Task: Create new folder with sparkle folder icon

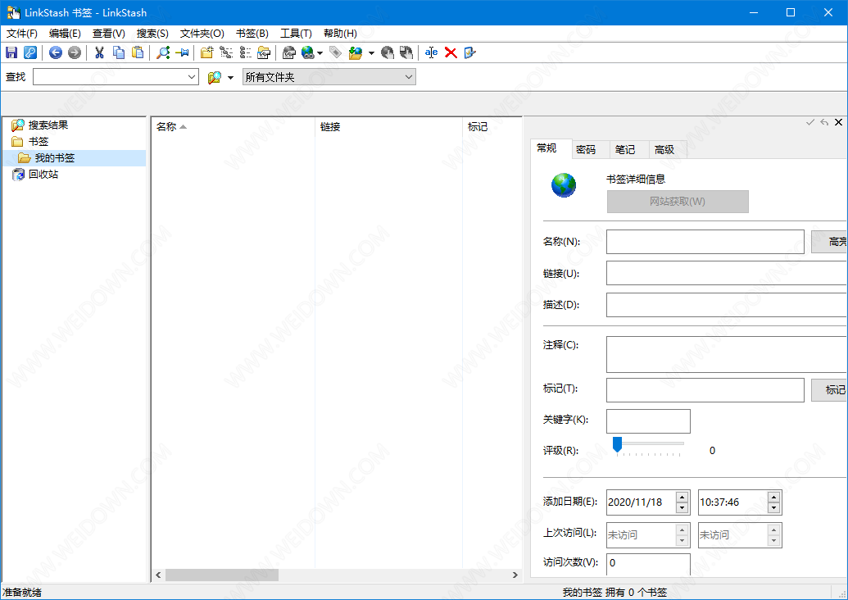Action: 207,52
